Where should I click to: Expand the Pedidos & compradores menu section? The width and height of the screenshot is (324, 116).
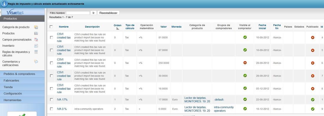click(22, 74)
